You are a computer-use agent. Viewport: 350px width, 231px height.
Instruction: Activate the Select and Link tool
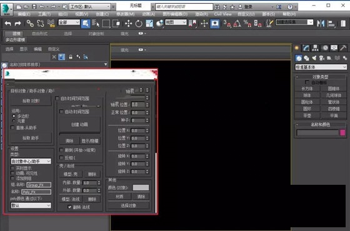pyautogui.click(x=30, y=23)
